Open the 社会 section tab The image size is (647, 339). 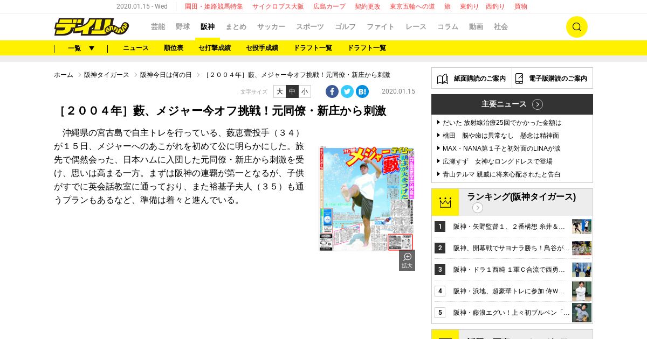(x=501, y=27)
